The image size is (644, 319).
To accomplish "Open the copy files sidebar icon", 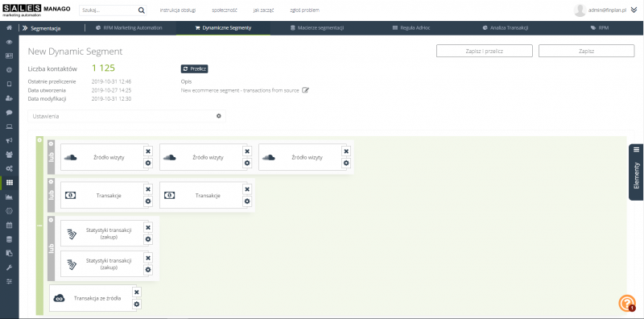I will pyautogui.click(x=9, y=253).
